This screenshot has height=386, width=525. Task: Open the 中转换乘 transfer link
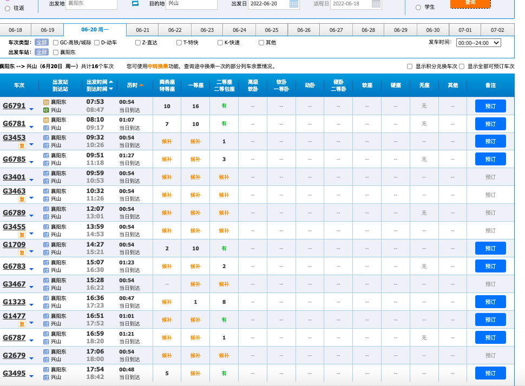(157, 66)
